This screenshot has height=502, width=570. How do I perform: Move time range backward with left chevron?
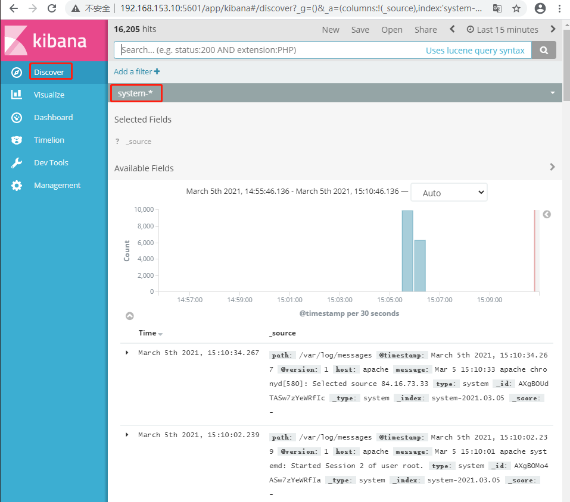point(452,29)
